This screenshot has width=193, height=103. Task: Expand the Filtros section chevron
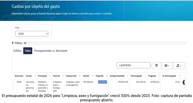25,43
